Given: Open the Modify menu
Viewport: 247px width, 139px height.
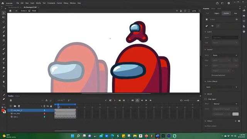Looking at the screenshot, I should [38, 3].
